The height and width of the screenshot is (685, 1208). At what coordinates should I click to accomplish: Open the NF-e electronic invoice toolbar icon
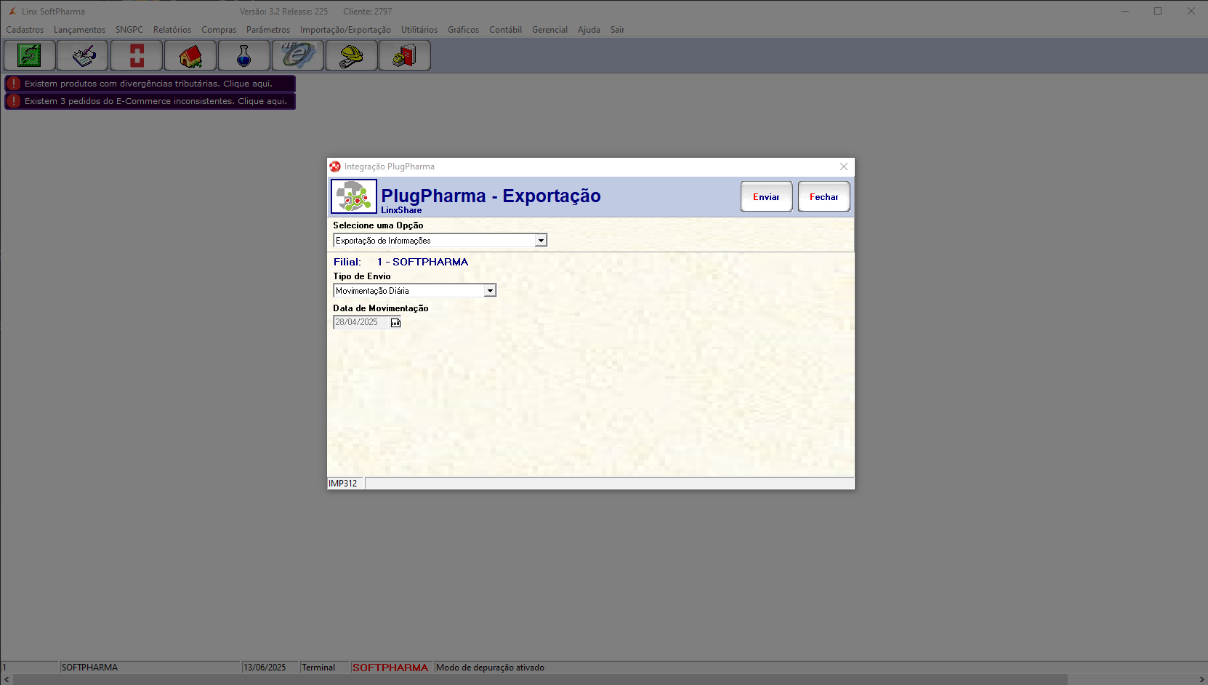[x=298, y=55]
